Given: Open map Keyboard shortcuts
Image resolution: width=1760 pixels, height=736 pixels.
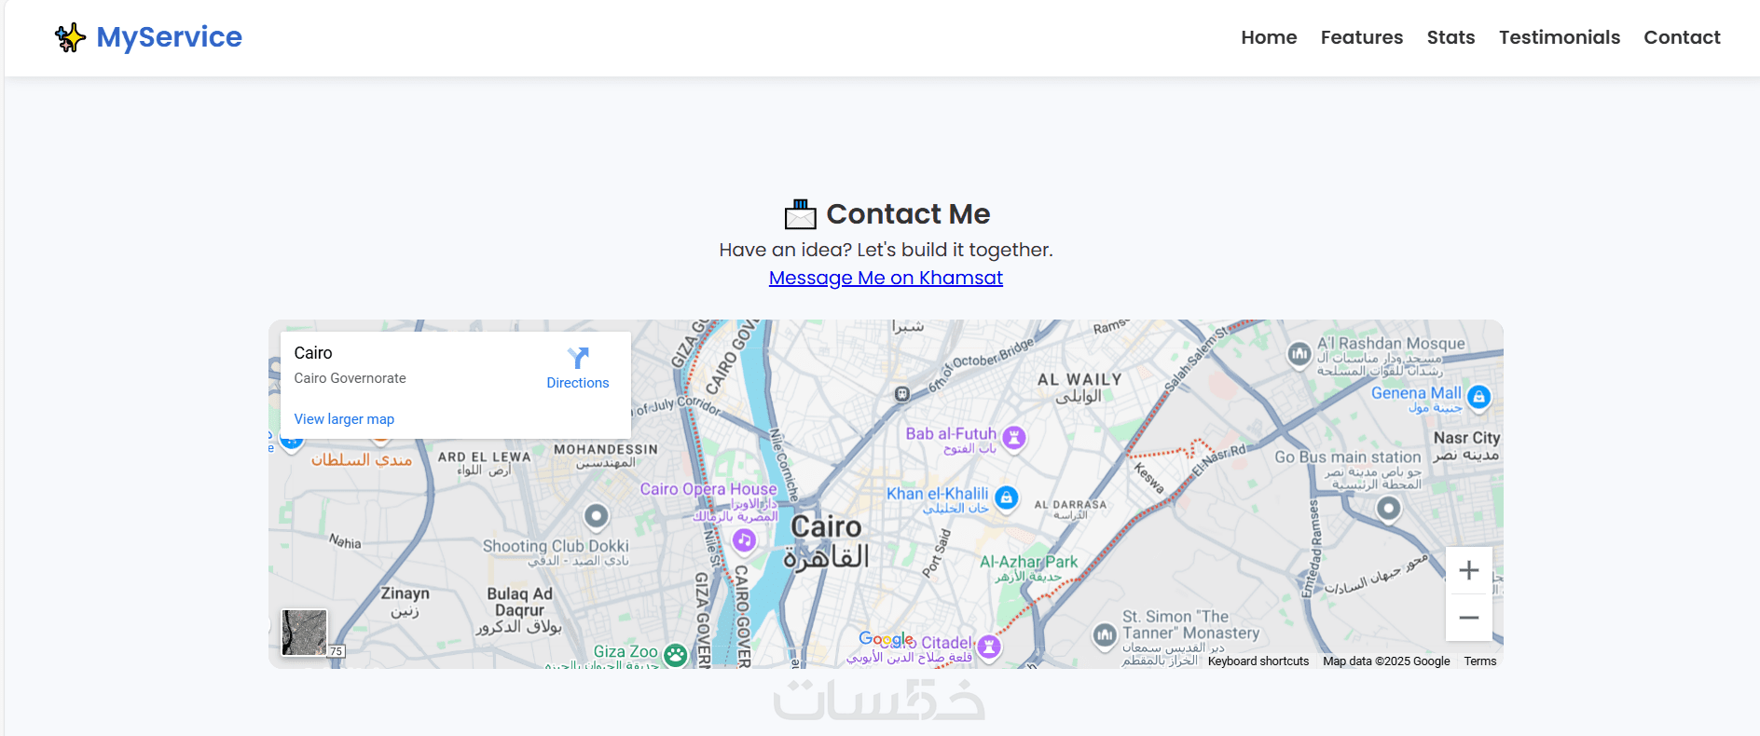Looking at the screenshot, I should (1258, 661).
